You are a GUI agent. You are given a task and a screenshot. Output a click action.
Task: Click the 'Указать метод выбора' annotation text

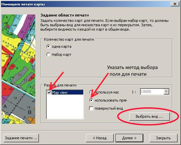(x=132, y=67)
